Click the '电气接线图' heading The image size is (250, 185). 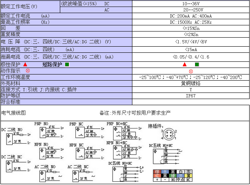tap(14, 113)
